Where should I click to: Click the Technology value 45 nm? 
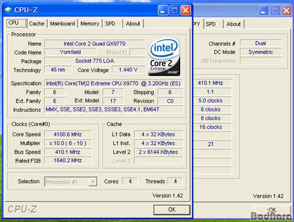point(58,70)
